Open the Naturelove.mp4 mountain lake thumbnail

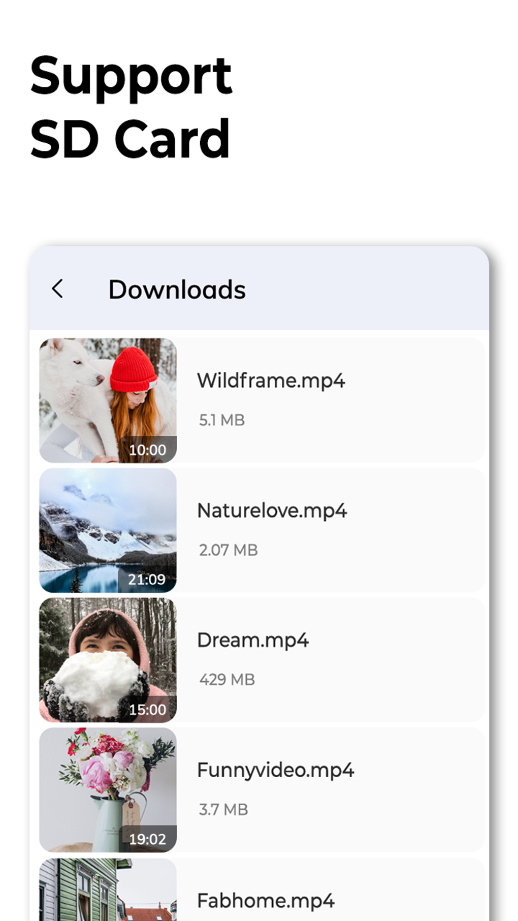click(108, 530)
